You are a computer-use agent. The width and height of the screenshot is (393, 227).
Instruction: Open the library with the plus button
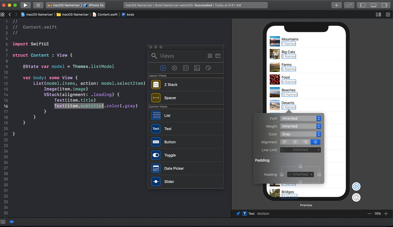[x=336, y=5]
